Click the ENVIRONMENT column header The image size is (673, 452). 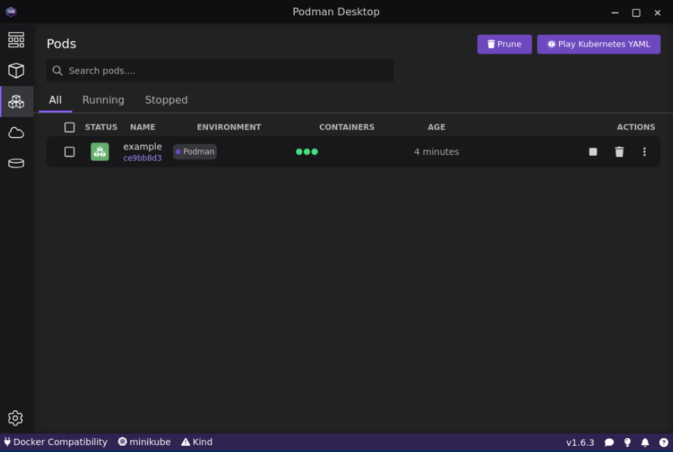pos(229,127)
